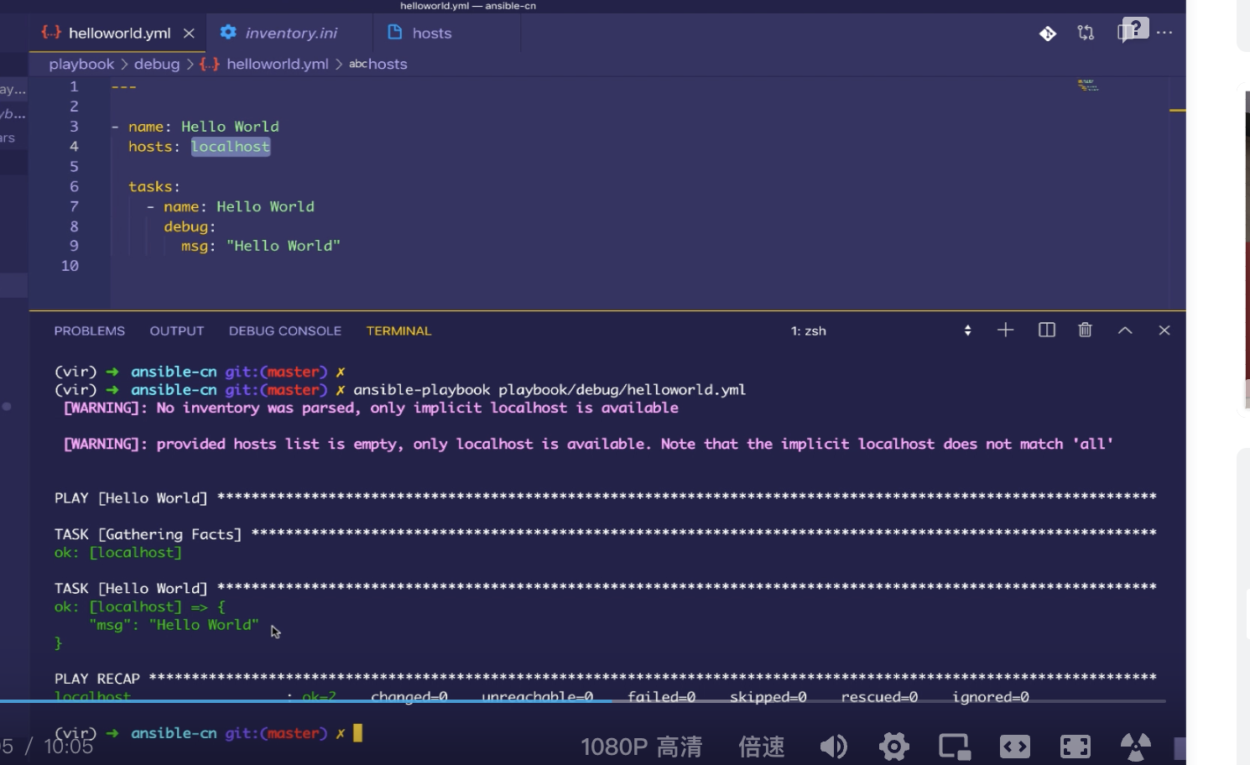This screenshot has width=1250, height=765.
Task: Click 'PLAY [Hello World]' in terminal output
Action: [x=131, y=498]
